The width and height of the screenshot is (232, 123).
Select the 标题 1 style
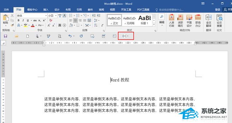click(x=145, y=20)
